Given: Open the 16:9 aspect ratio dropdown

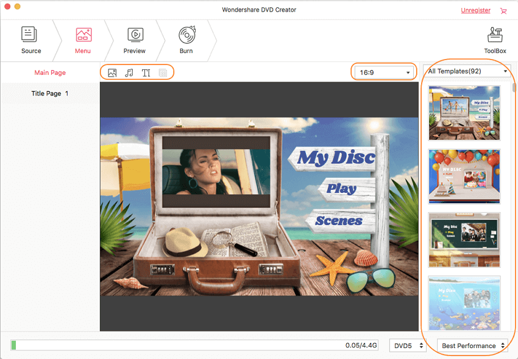Looking at the screenshot, I should pyautogui.click(x=385, y=72).
